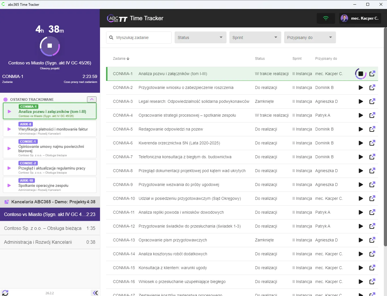Start tracking CONMIA-8 Przegląd dokumentacji
387x296 pixels.
360,171
